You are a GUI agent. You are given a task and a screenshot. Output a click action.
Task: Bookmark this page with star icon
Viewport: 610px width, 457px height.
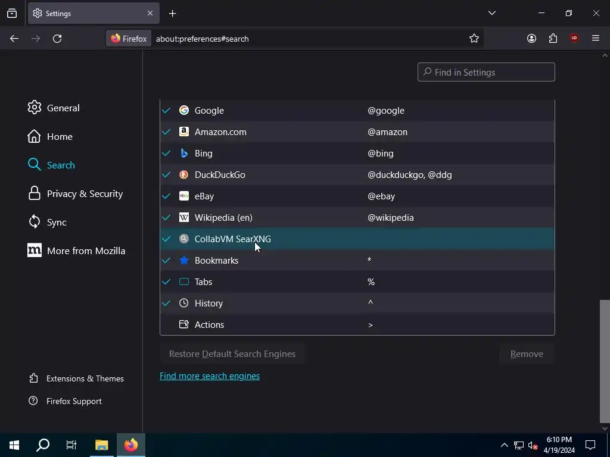(x=474, y=39)
